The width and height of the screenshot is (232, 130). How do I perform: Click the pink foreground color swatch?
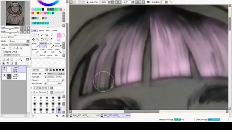coord(59,35)
